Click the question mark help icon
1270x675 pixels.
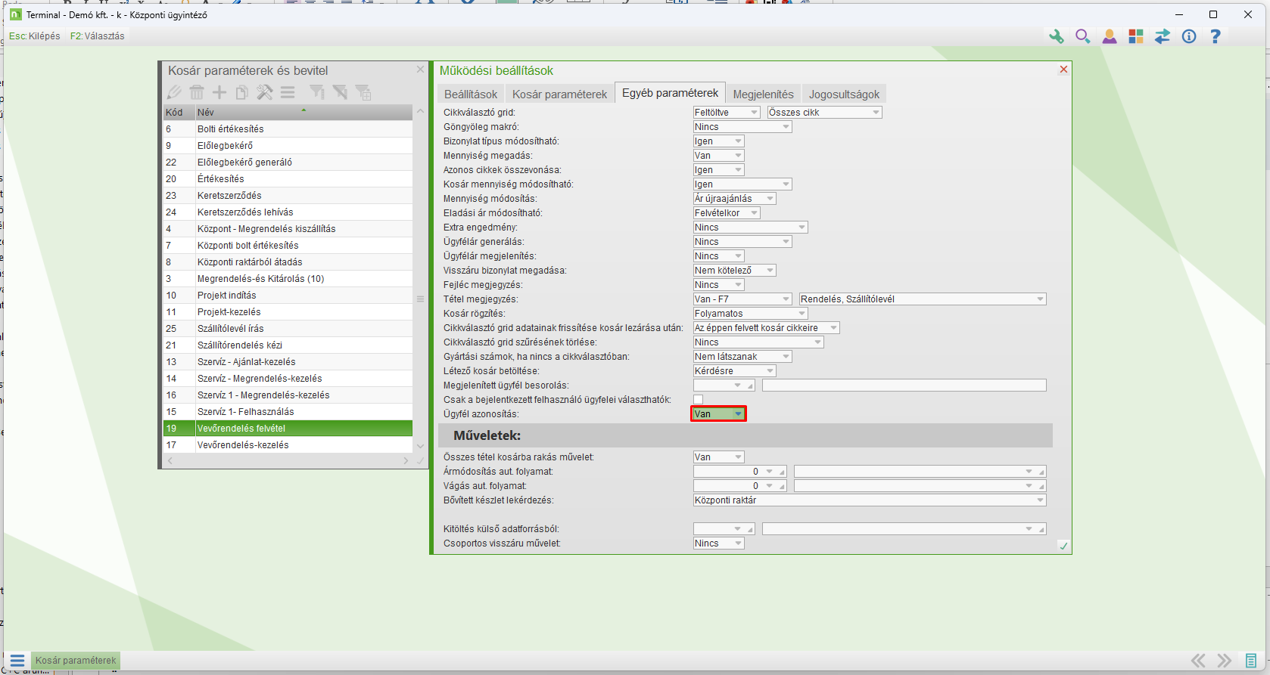tap(1216, 36)
